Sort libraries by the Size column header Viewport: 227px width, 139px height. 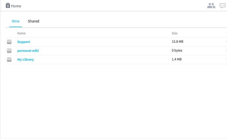click(174, 33)
